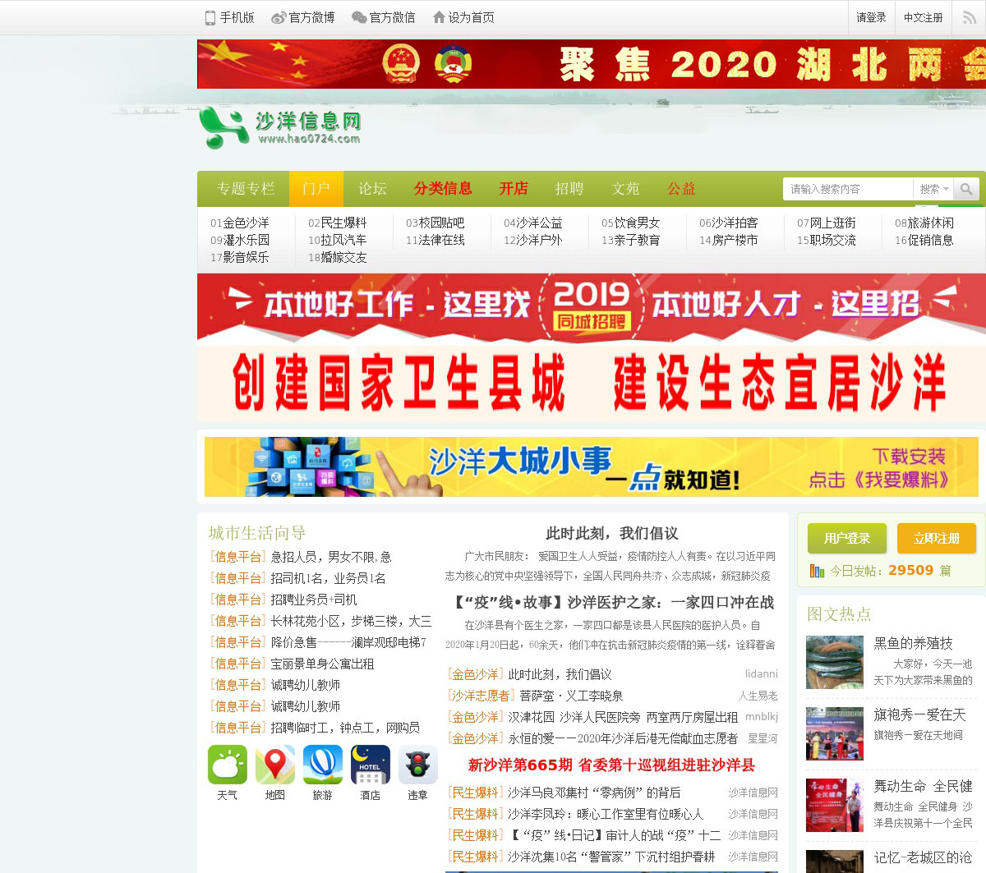Open forum section 10拉风汽车
This screenshot has height=873, width=986.
point(337,240)
